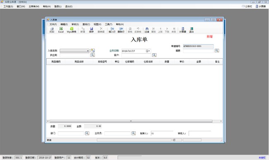Screen dimensions: 269x160
Task: Open the 过滤 filter binoculars icon
Action: tap(147, 30)
